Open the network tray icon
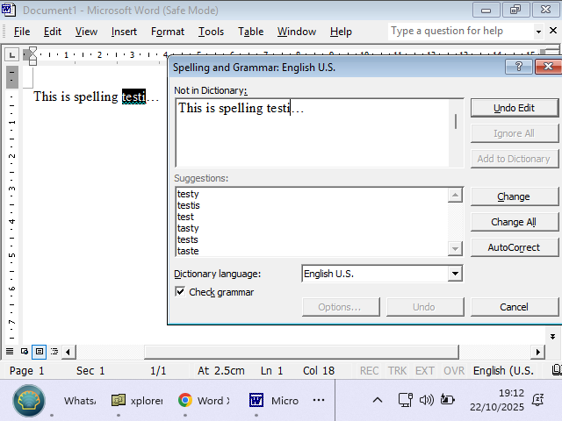The image size is (562, 421). (x=406, y=400)
